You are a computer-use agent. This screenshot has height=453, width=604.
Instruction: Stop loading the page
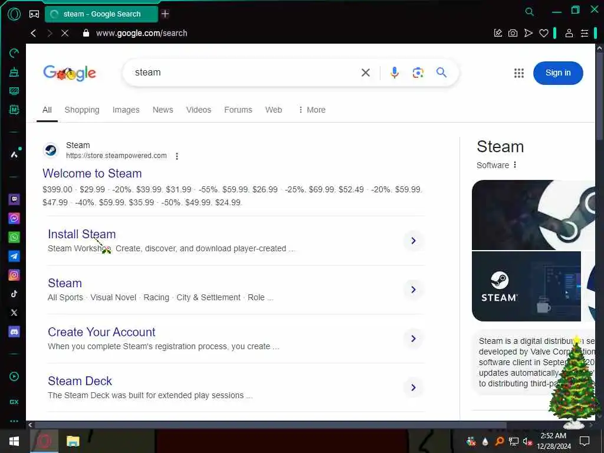[x=65, y=33]
